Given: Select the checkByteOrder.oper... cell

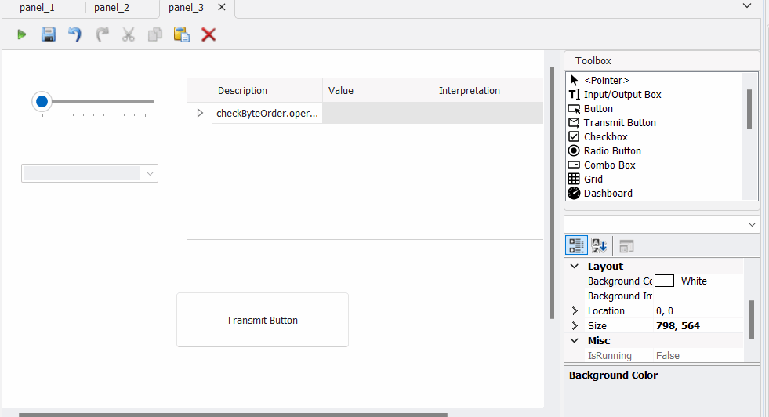Looking at the screenshot, I should click(267, 114).
